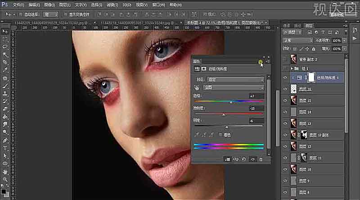Click the 色相/饱和度 1 layer mask thumbnail
This screenshot has height=200, width=360.
pyautogui.click(x=311, y=77)
